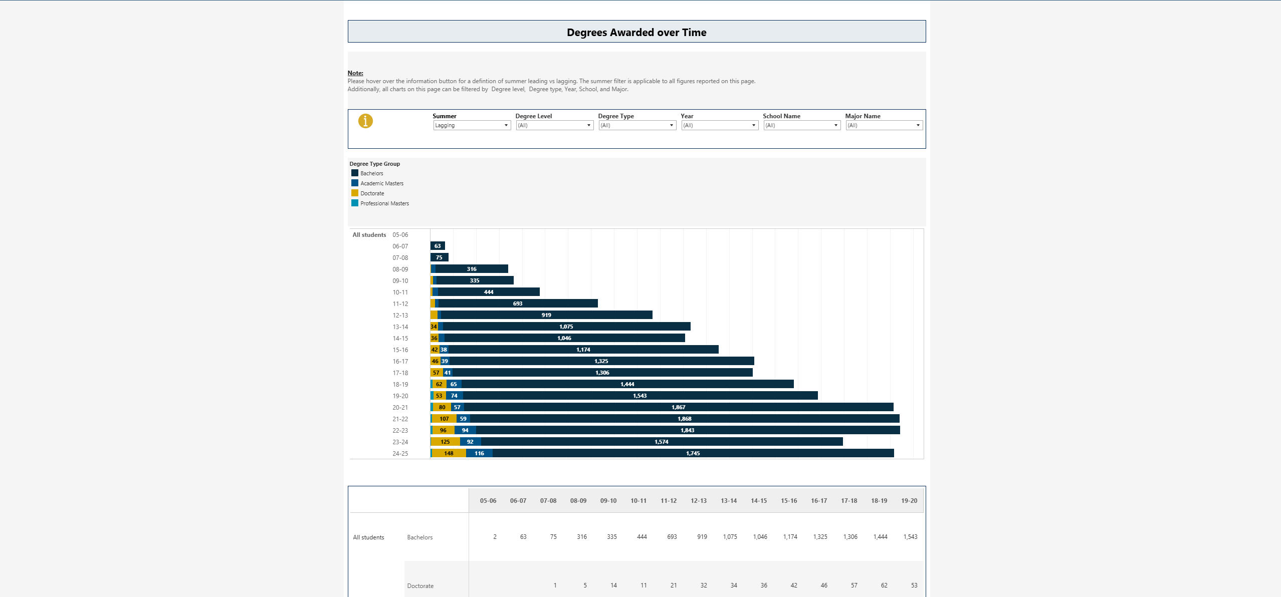Viewport: 1281px width, 597px height.
Task: Select Academic Masters legend swatch
Action: (355, 183)
